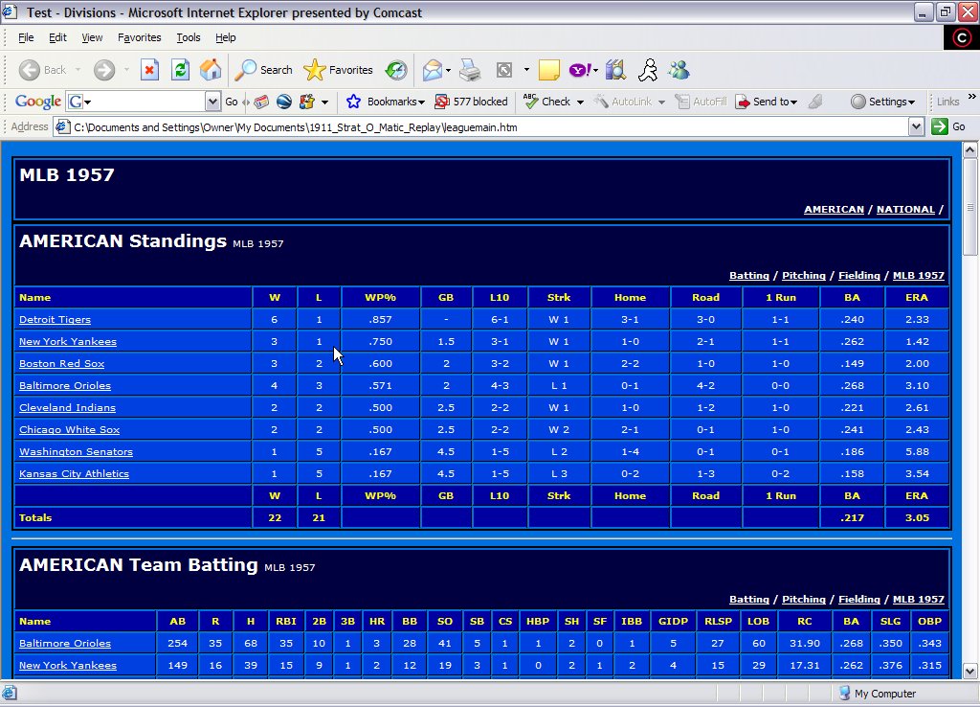980x707 pixels.
Task: Click the 577 blocked popup blocker
Action: [471, 102]
